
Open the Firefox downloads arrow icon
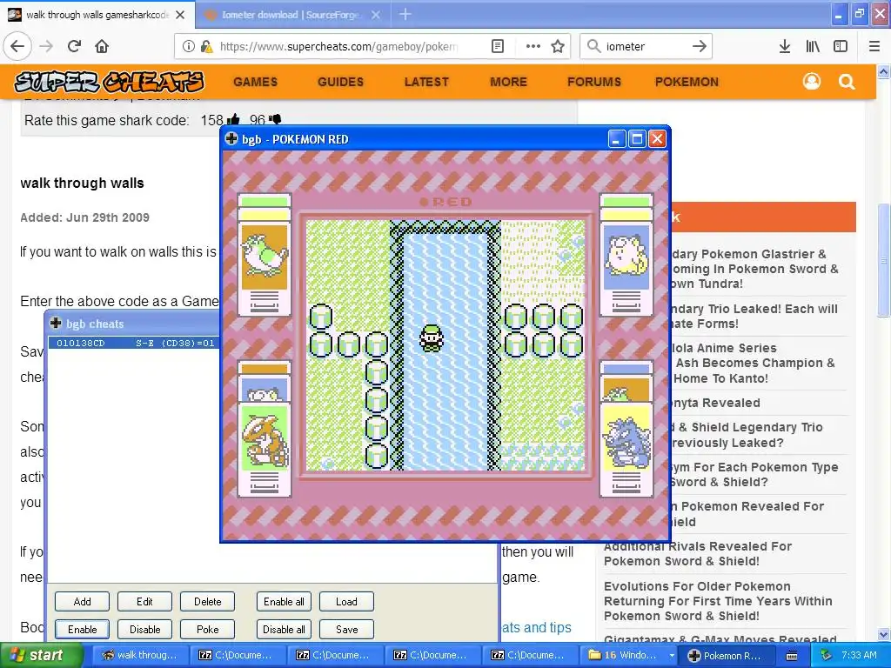point(785,46)
